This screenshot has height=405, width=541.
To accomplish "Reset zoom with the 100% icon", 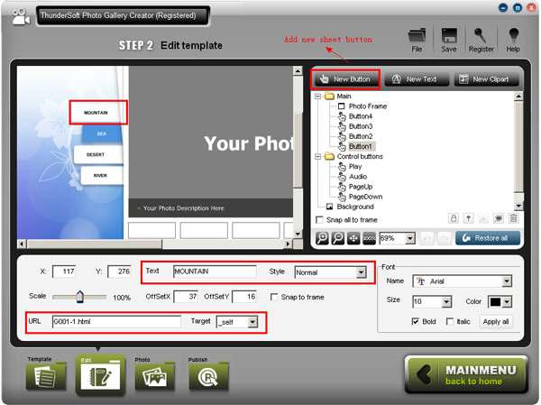I will click(368, 238).
